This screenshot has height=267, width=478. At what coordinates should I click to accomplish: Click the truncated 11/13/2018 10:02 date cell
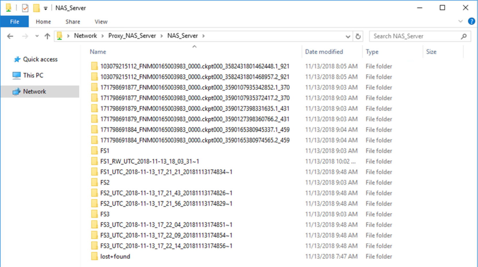pos(330,161)
